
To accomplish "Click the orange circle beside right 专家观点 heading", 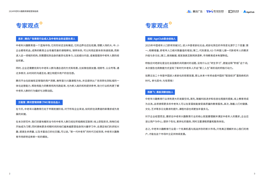I will point(171,23).
